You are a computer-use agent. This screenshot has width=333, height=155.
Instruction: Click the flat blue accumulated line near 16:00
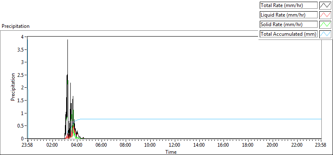tap(224, 119)
